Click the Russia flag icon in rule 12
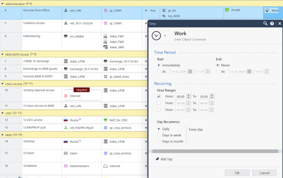The height and width of the screenshot is (178, 283). click(x=66, y=120)
